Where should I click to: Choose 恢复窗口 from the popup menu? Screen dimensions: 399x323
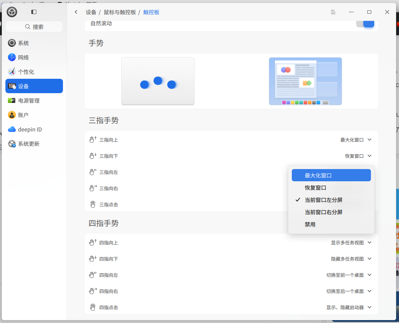(x=331, y=188)
